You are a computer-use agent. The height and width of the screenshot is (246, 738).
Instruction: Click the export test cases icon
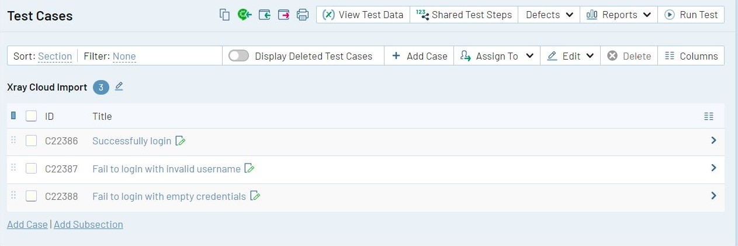283,15
